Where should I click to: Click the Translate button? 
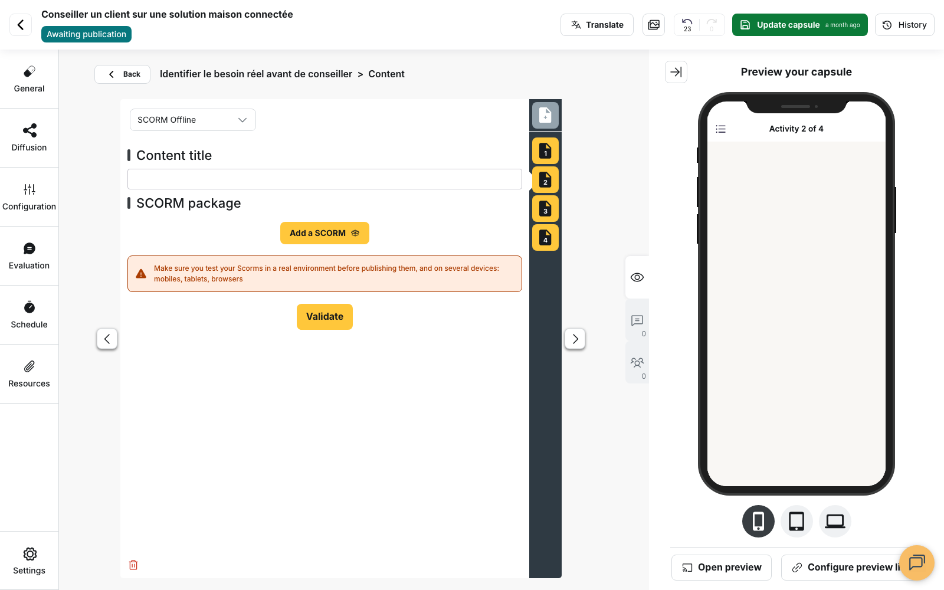[597, 25]
